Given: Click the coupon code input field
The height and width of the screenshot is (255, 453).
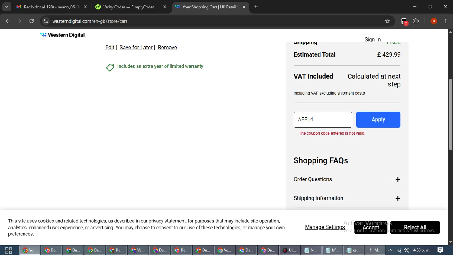Looking at the screenshot, I should [323, 120].
